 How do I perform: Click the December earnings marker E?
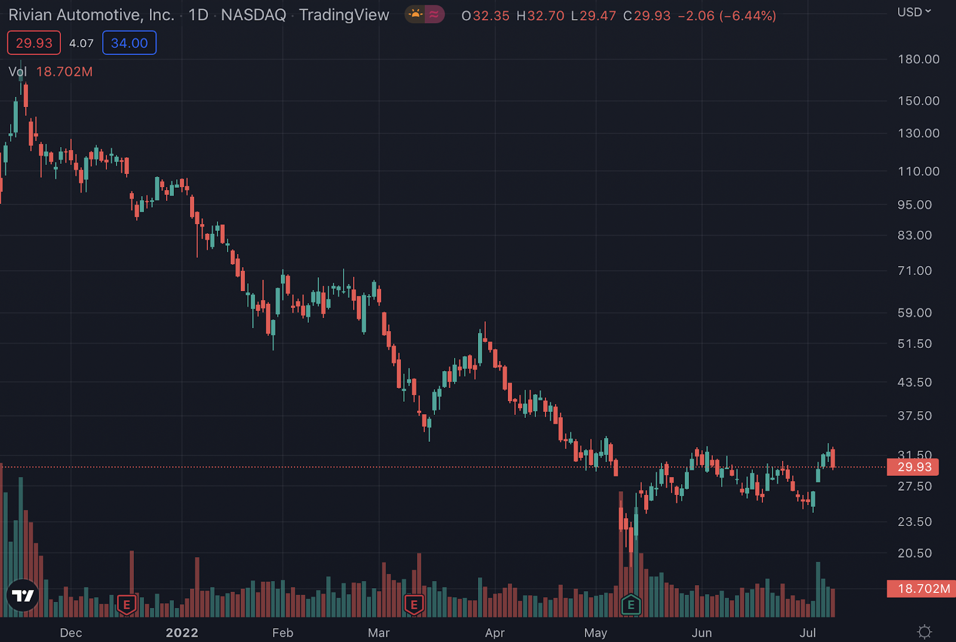127,605
